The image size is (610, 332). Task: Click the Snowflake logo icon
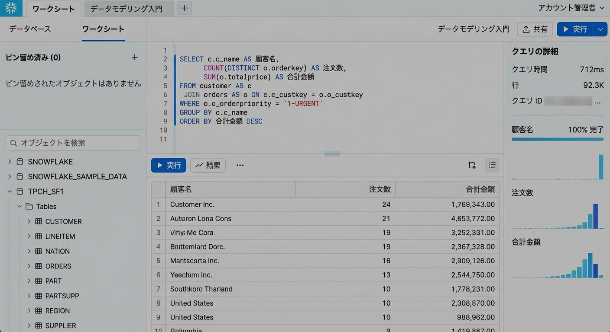[x=11, y=8]
